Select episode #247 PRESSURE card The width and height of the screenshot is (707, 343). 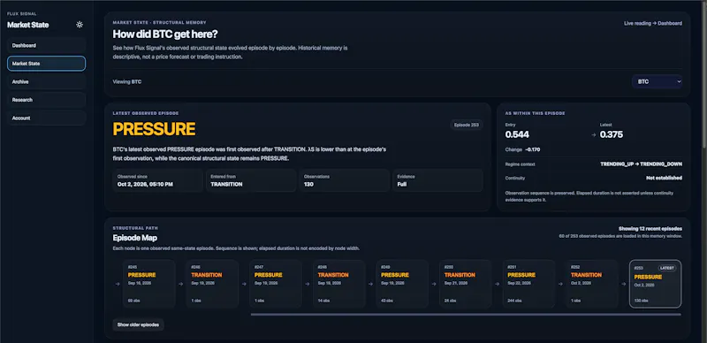(x=276, y=284)
